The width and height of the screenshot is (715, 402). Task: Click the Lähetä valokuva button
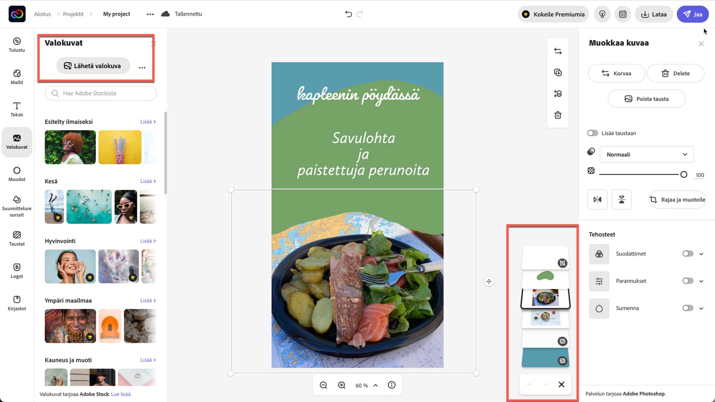point(93,66)
